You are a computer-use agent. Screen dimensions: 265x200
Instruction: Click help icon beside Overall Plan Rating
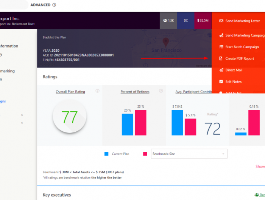97,91
